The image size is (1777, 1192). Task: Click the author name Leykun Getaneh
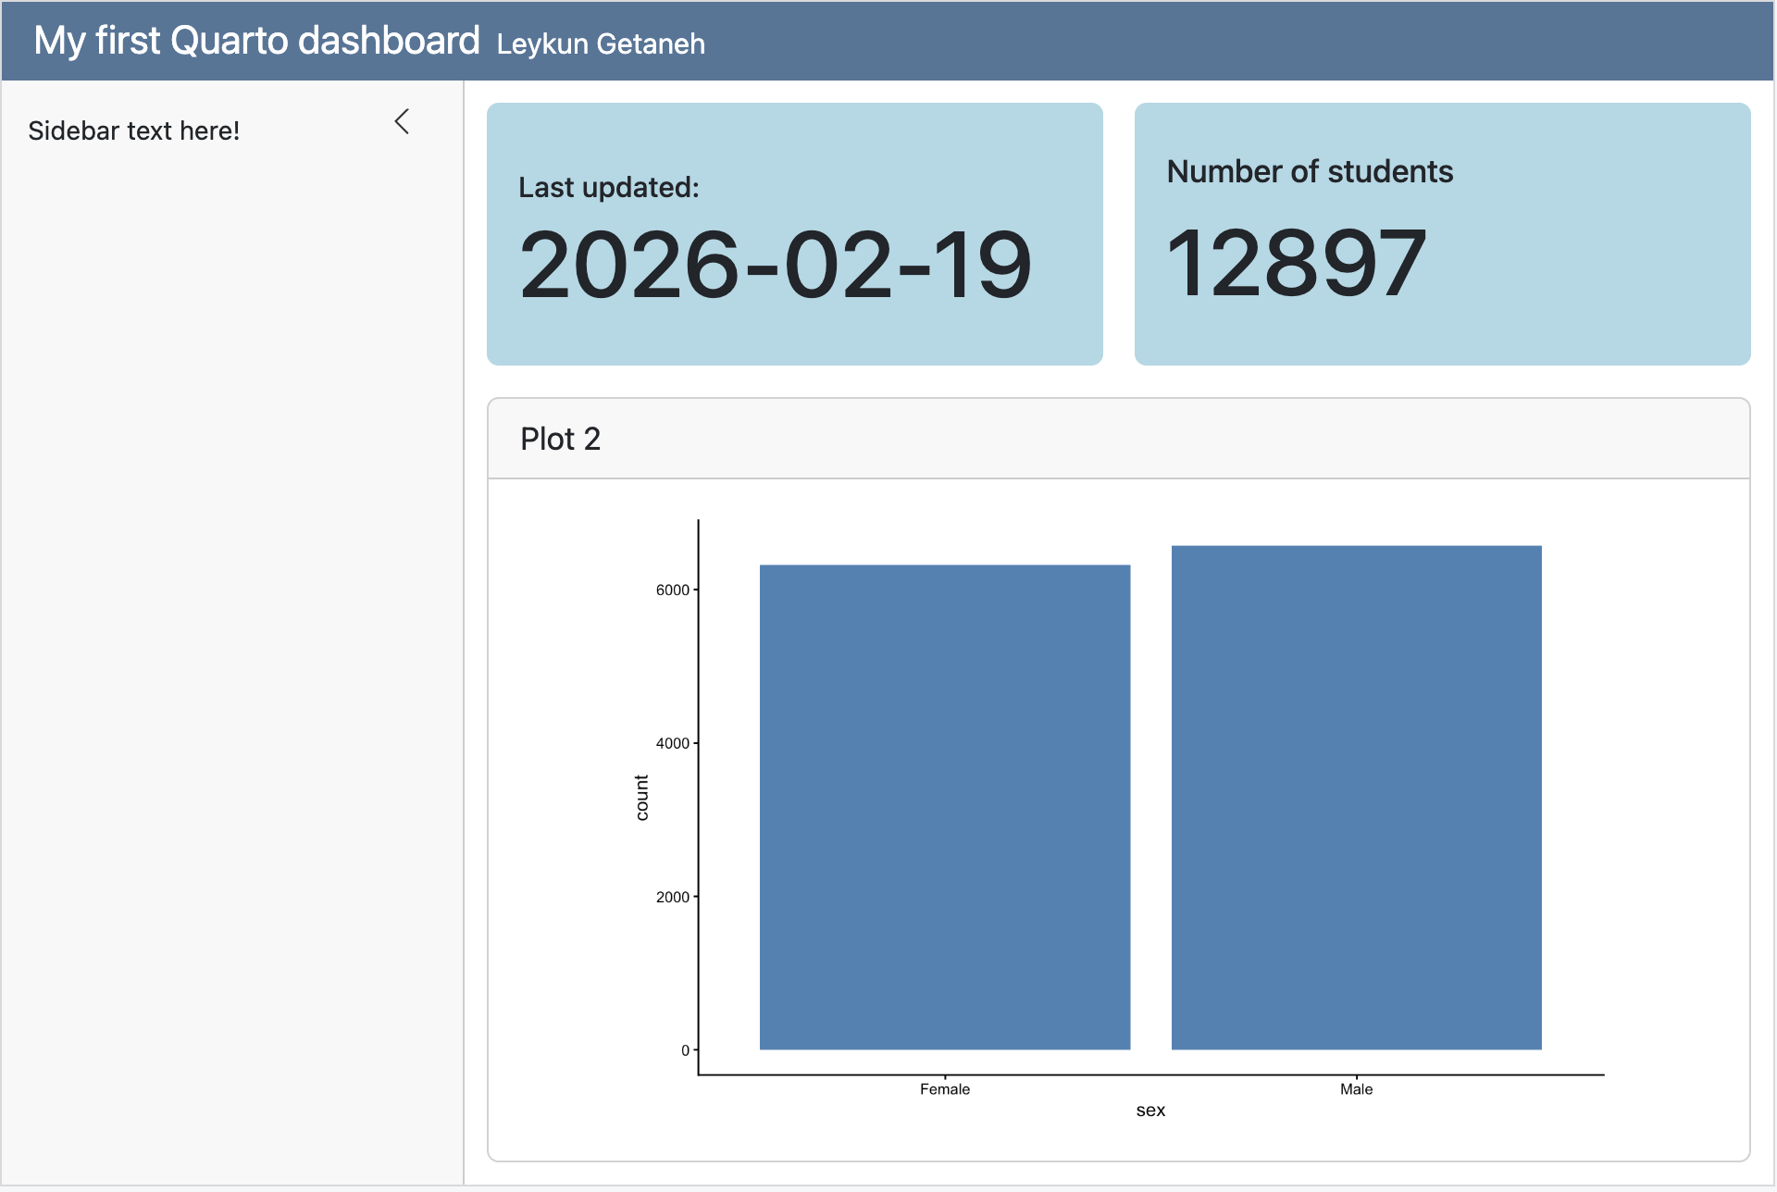point(600,43)
